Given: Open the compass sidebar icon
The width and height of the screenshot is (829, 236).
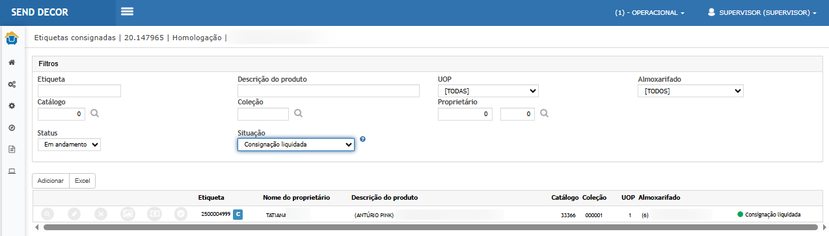Looking at the screenshot, I should pos(12,128).
